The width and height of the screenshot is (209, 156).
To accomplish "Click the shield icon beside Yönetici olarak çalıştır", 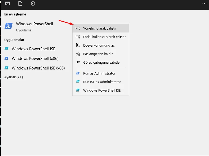I will point(78,28).
